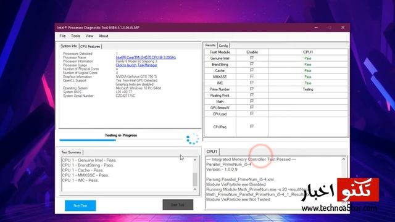Toggle the MMXSSE enable checkbox
This screenshot has height=222, width=395.
click(x=252, y=76)
